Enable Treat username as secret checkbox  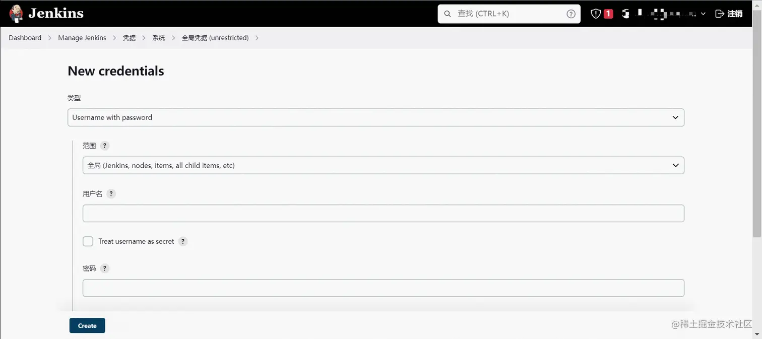point(88,241)
